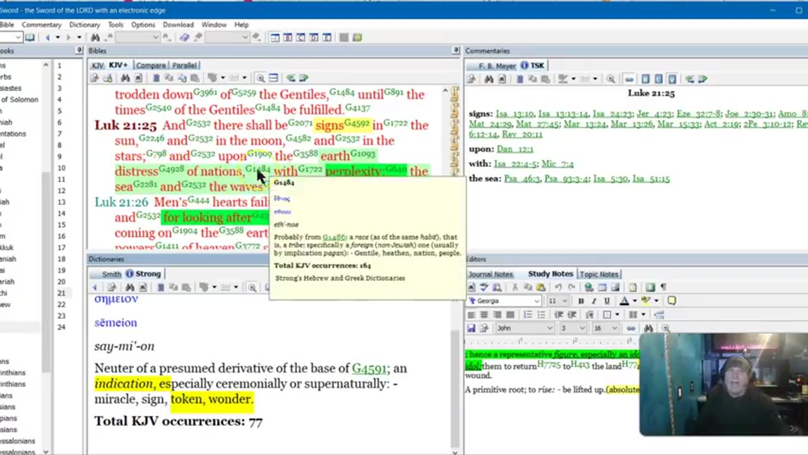The image size is (808, 455).
Task: Select chapter 22 in chapter list
Action: (61, 304)
